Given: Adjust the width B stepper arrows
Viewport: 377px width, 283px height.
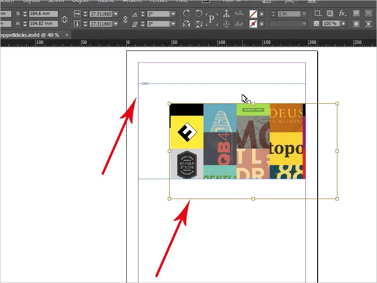Looking at the screenshot, I should (x=25, y=14).
